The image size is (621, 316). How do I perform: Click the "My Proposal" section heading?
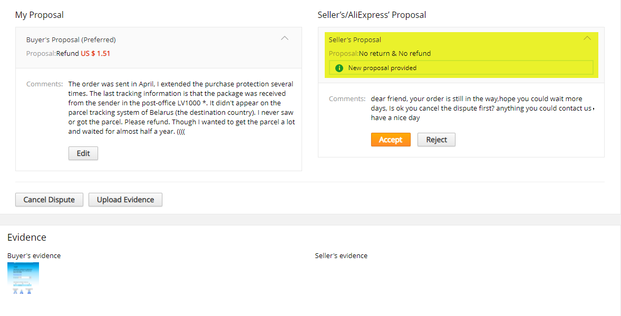40,15
